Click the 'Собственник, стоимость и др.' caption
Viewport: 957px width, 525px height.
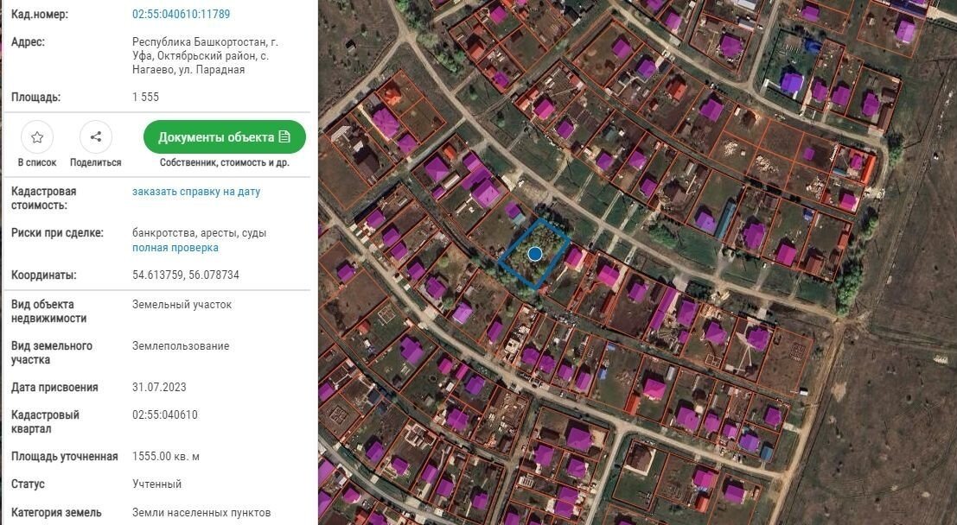(x=225, y=162)
